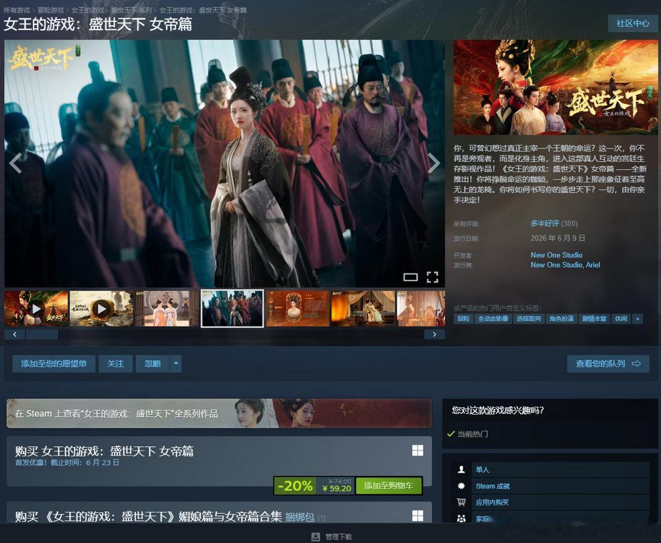The width and height of the screenshot is (661, 543).
Task: Click the in-app purchases cart icon
Action: click(x=461, y=502)
